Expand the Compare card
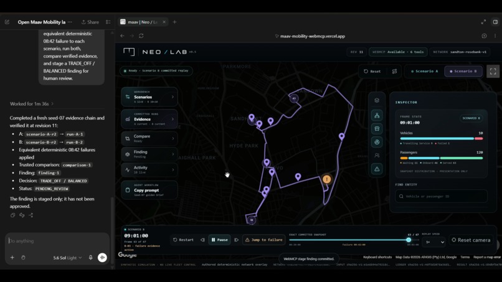Viewport: 502px width, 282px height. click(149, 138)
